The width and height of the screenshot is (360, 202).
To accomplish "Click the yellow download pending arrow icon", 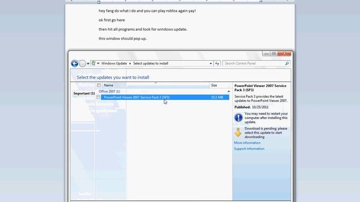I will point(238,132).
